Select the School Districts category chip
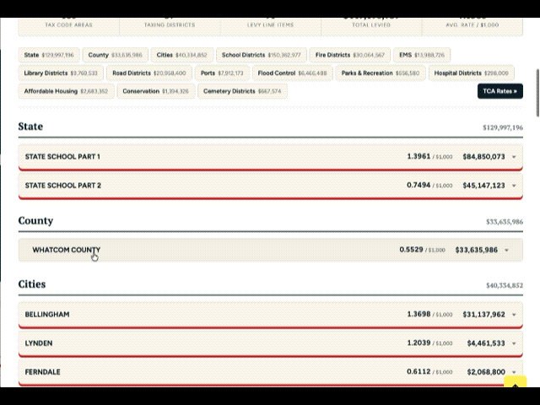The image size is (540, 405). [261, 55]
